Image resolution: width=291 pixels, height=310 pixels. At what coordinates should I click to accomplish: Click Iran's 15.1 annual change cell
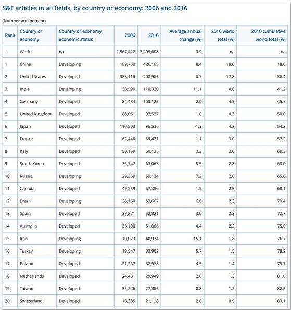point(197,239)
